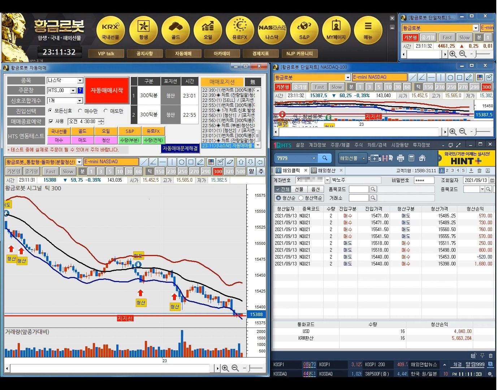
Task: Select 모든신호 radio button
Action: point(50,111)
